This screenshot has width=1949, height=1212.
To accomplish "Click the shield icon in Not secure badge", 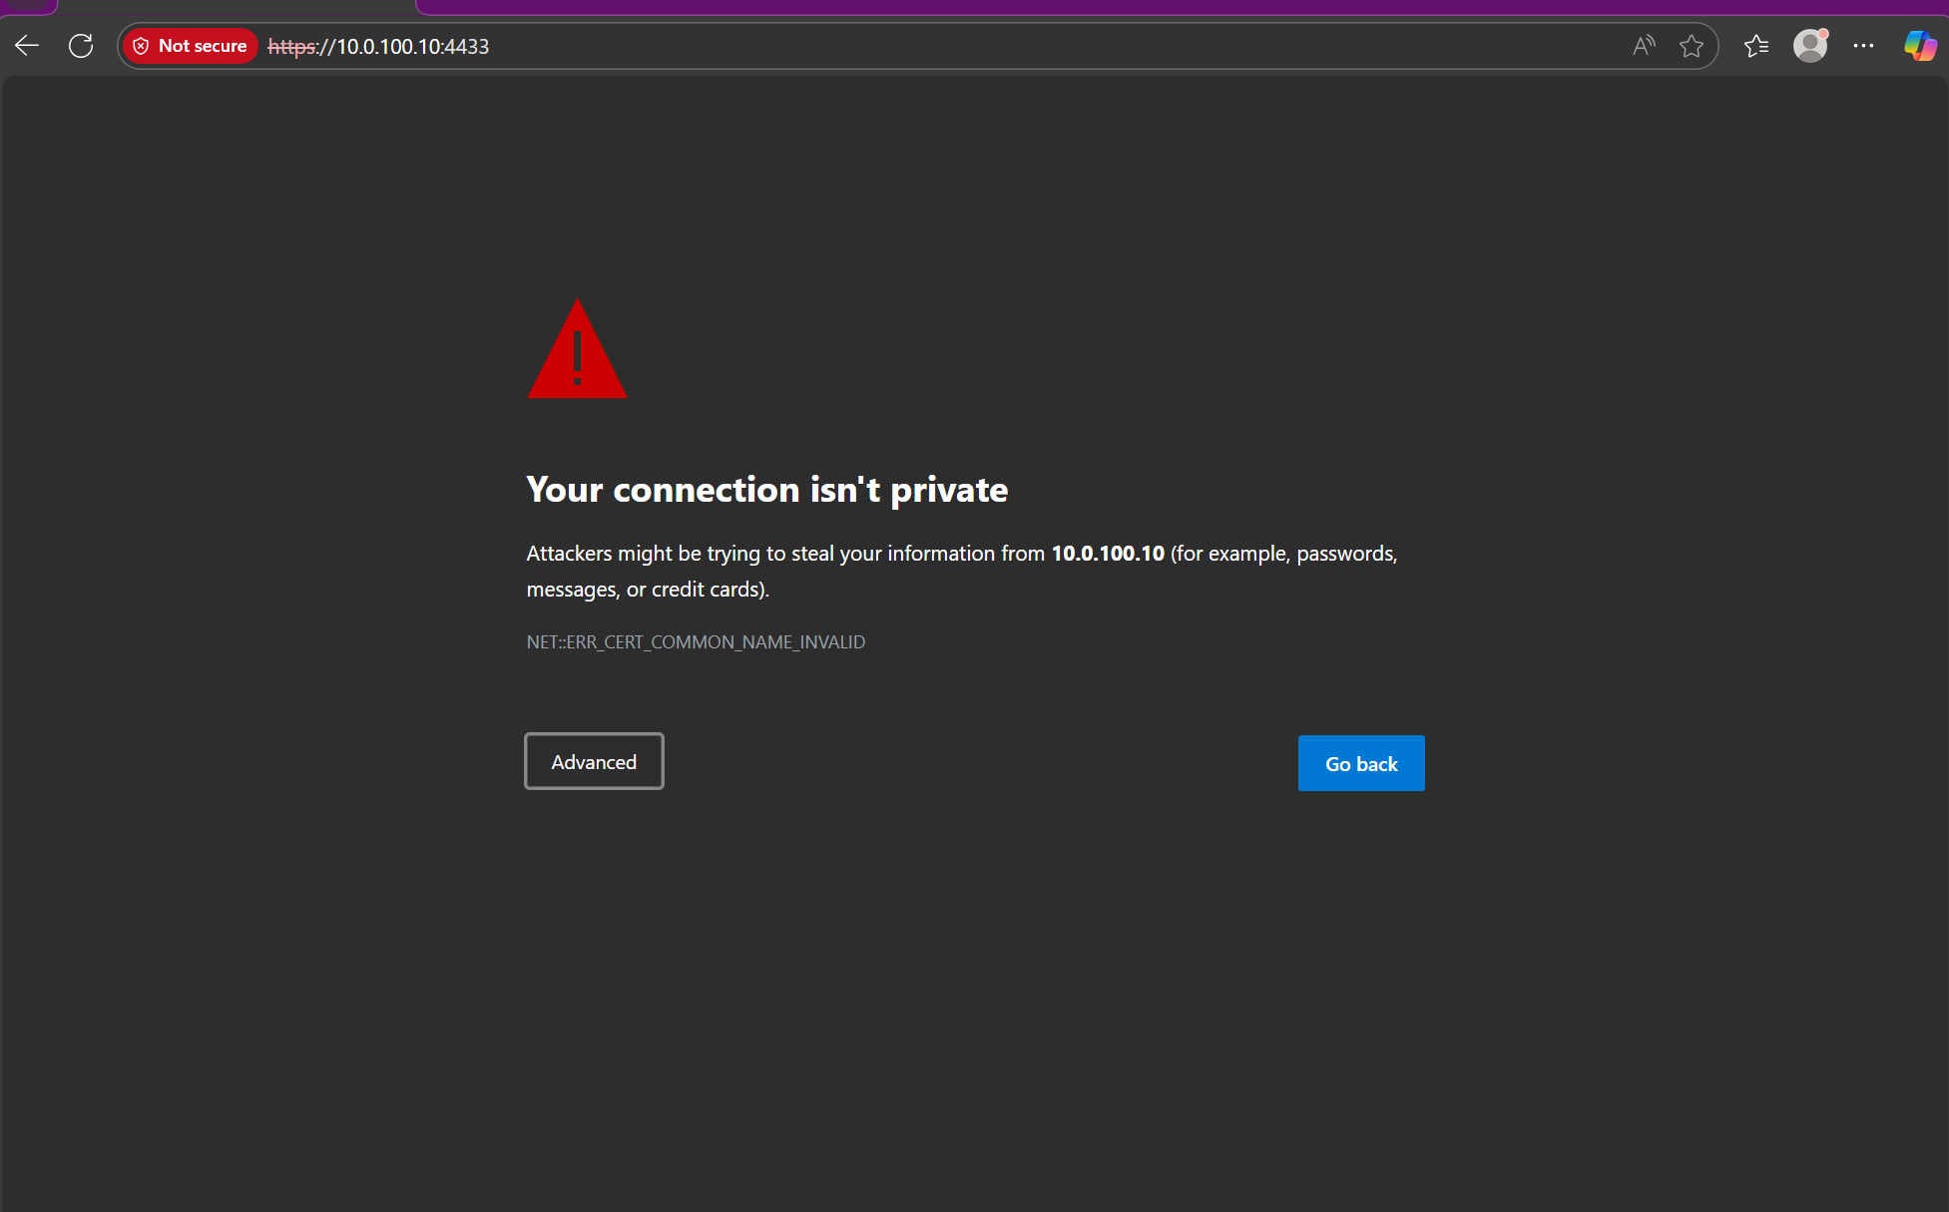I will [141, 46].
